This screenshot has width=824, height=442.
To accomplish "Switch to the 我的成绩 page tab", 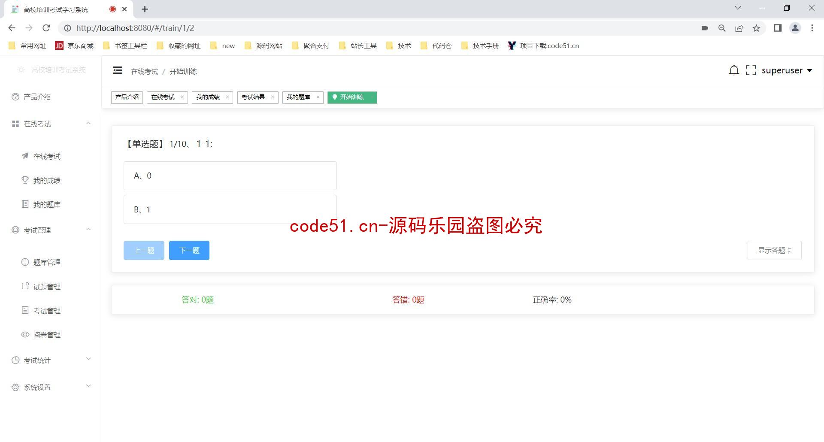I will click(x=208, y=97).
